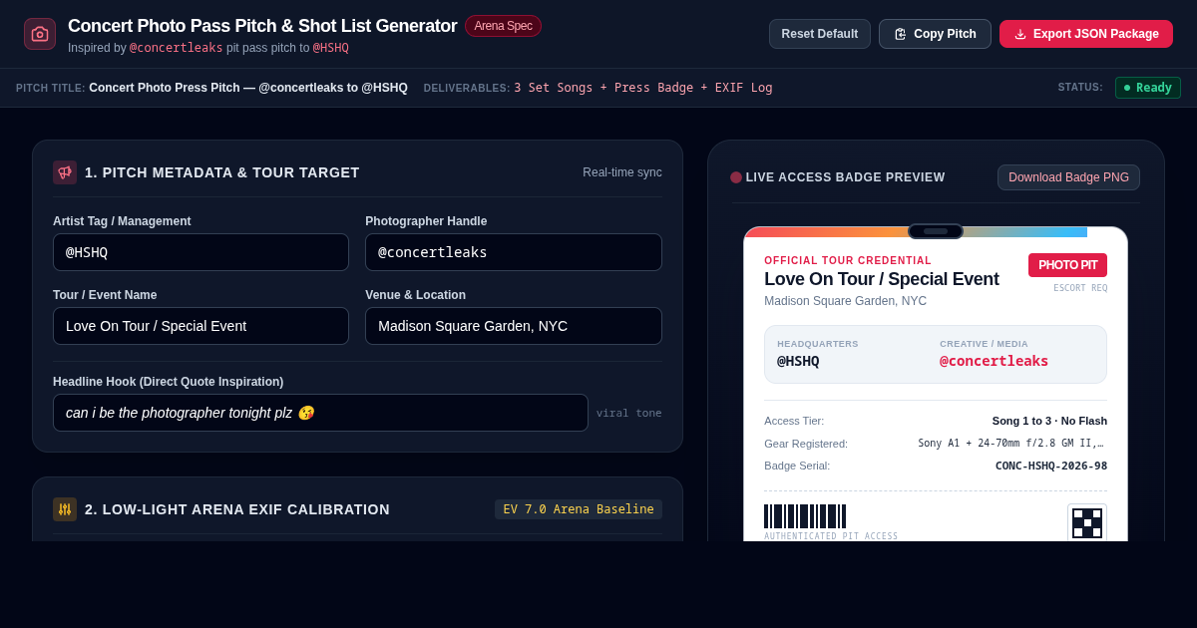Open the @concertleaks link in subtitle

177,48
